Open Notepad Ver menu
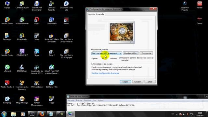 pos(95,100)
